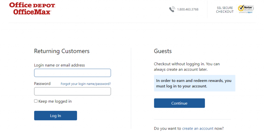Click the Keep me logged in label
Viewport: 264px width, 132px height.
(55, 101)
